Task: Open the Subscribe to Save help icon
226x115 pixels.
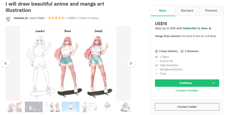Action: pos(210,29)
